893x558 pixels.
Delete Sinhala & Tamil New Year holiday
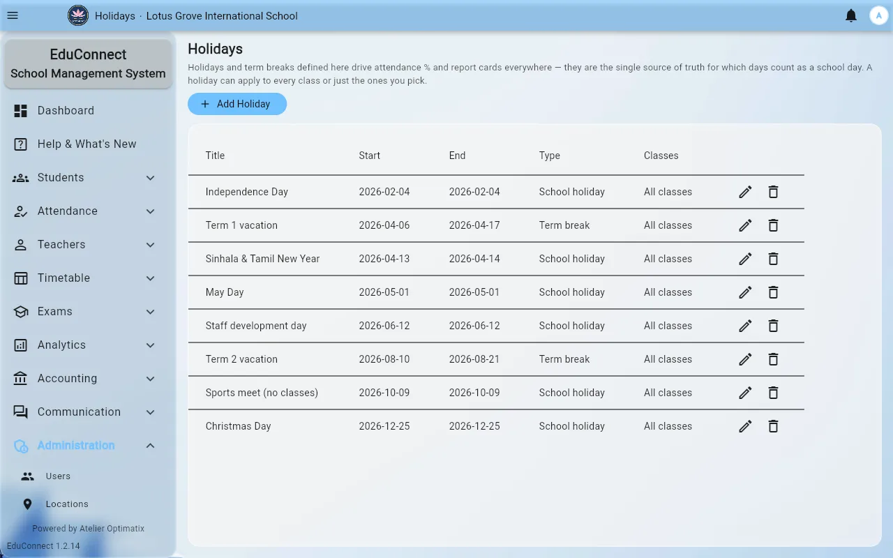click(773, 259)
